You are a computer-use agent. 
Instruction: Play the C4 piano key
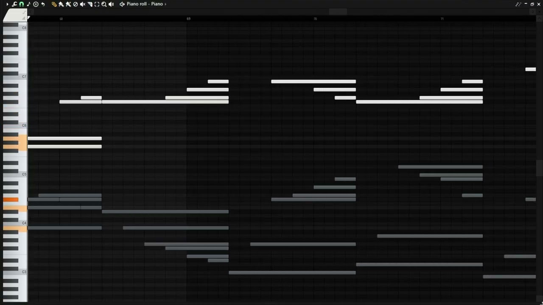coord(15,223)
